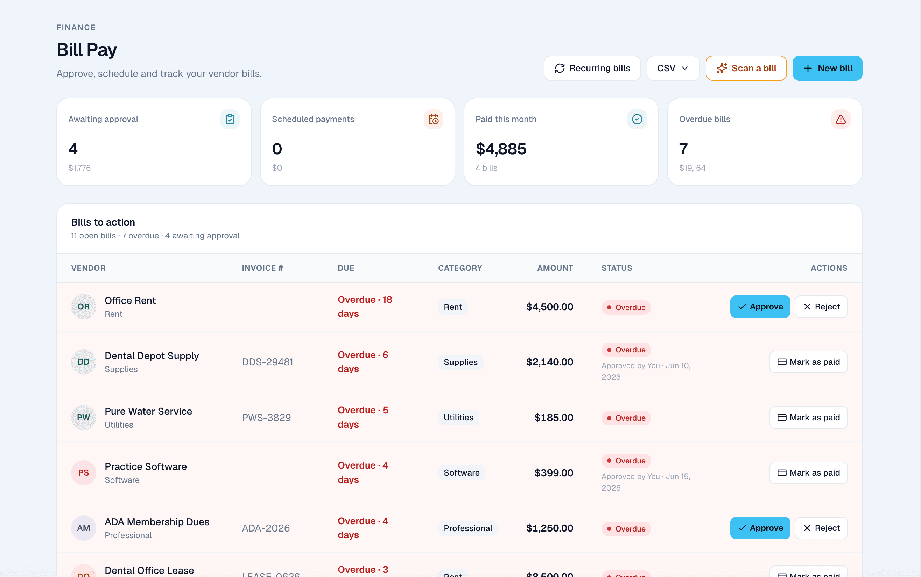Click 'Overdue · 5 days' due text
The height and width of the screenshot is (577, 921).
[363, 418]
